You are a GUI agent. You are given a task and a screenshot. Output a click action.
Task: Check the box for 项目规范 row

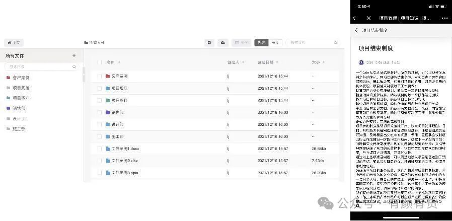click(x=100, y=88)
